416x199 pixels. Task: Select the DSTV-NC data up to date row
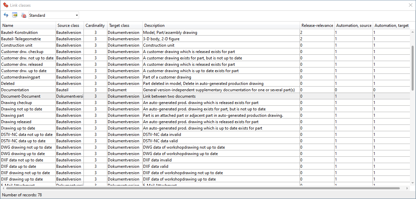click(205, 141)
